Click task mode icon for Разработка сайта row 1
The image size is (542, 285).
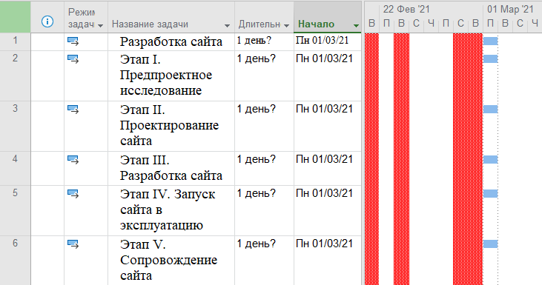tap(73, 41)
